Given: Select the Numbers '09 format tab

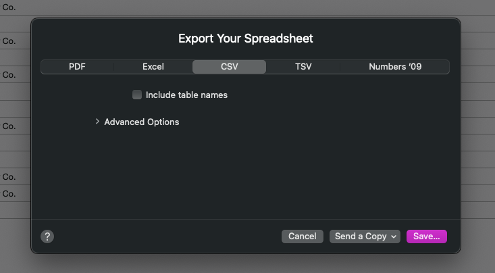Looking at the screenshot, I should (394, 67).
